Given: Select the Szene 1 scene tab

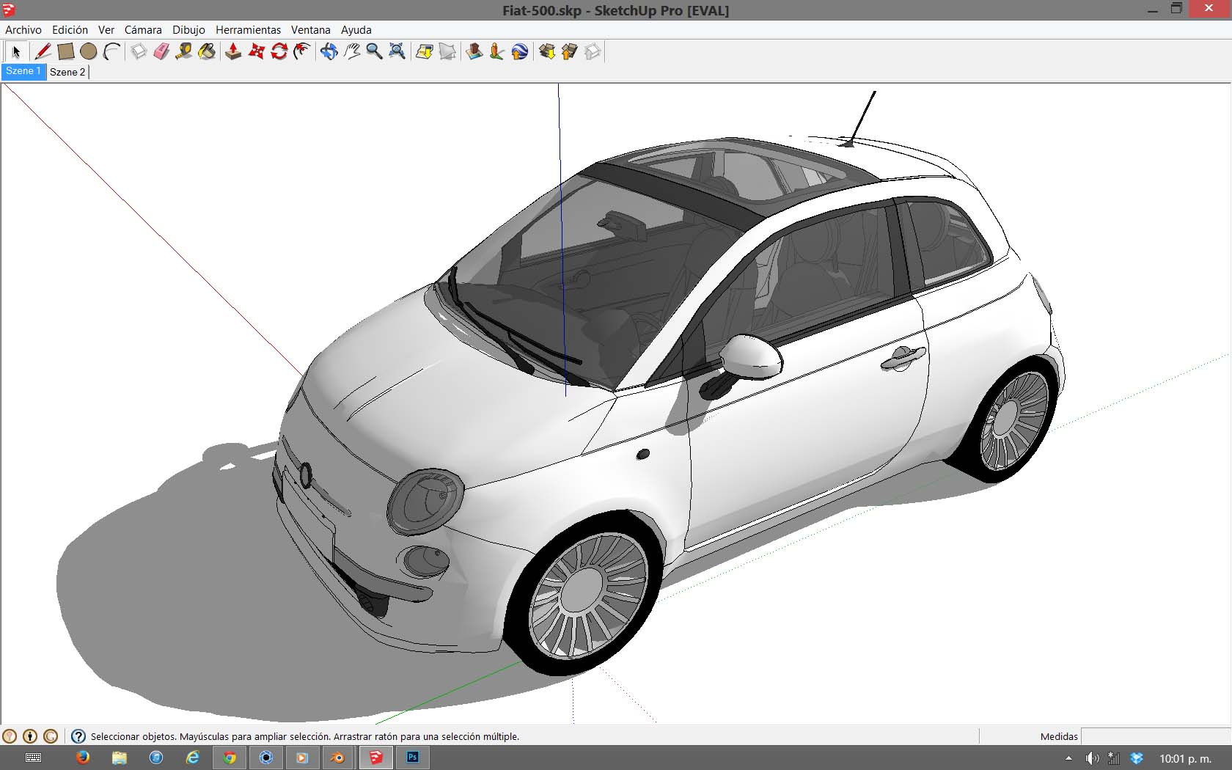Looking at the screenshot, I should point(23,71).
